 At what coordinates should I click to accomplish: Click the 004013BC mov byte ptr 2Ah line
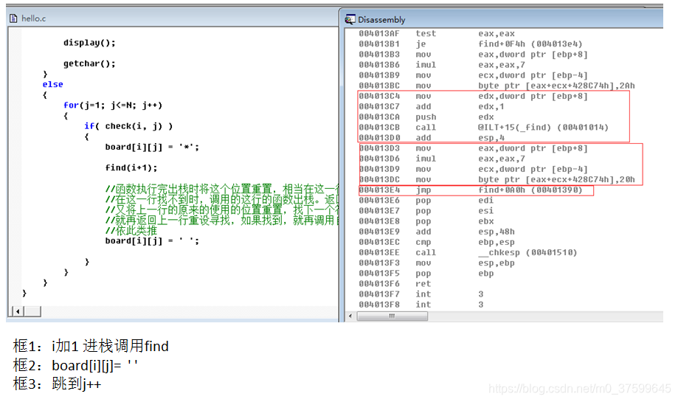coord(497,86)
